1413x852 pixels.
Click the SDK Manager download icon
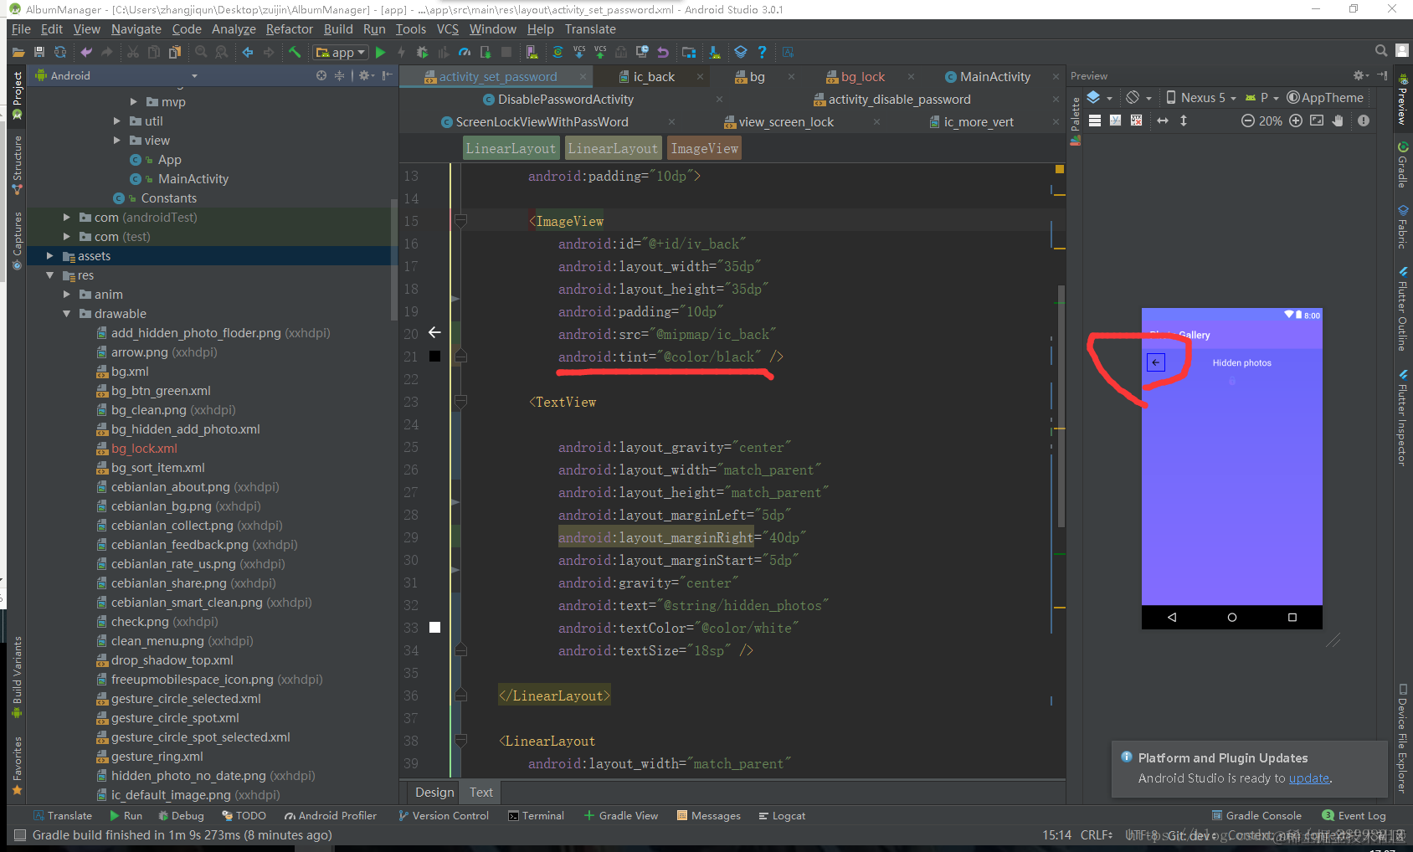715,53
